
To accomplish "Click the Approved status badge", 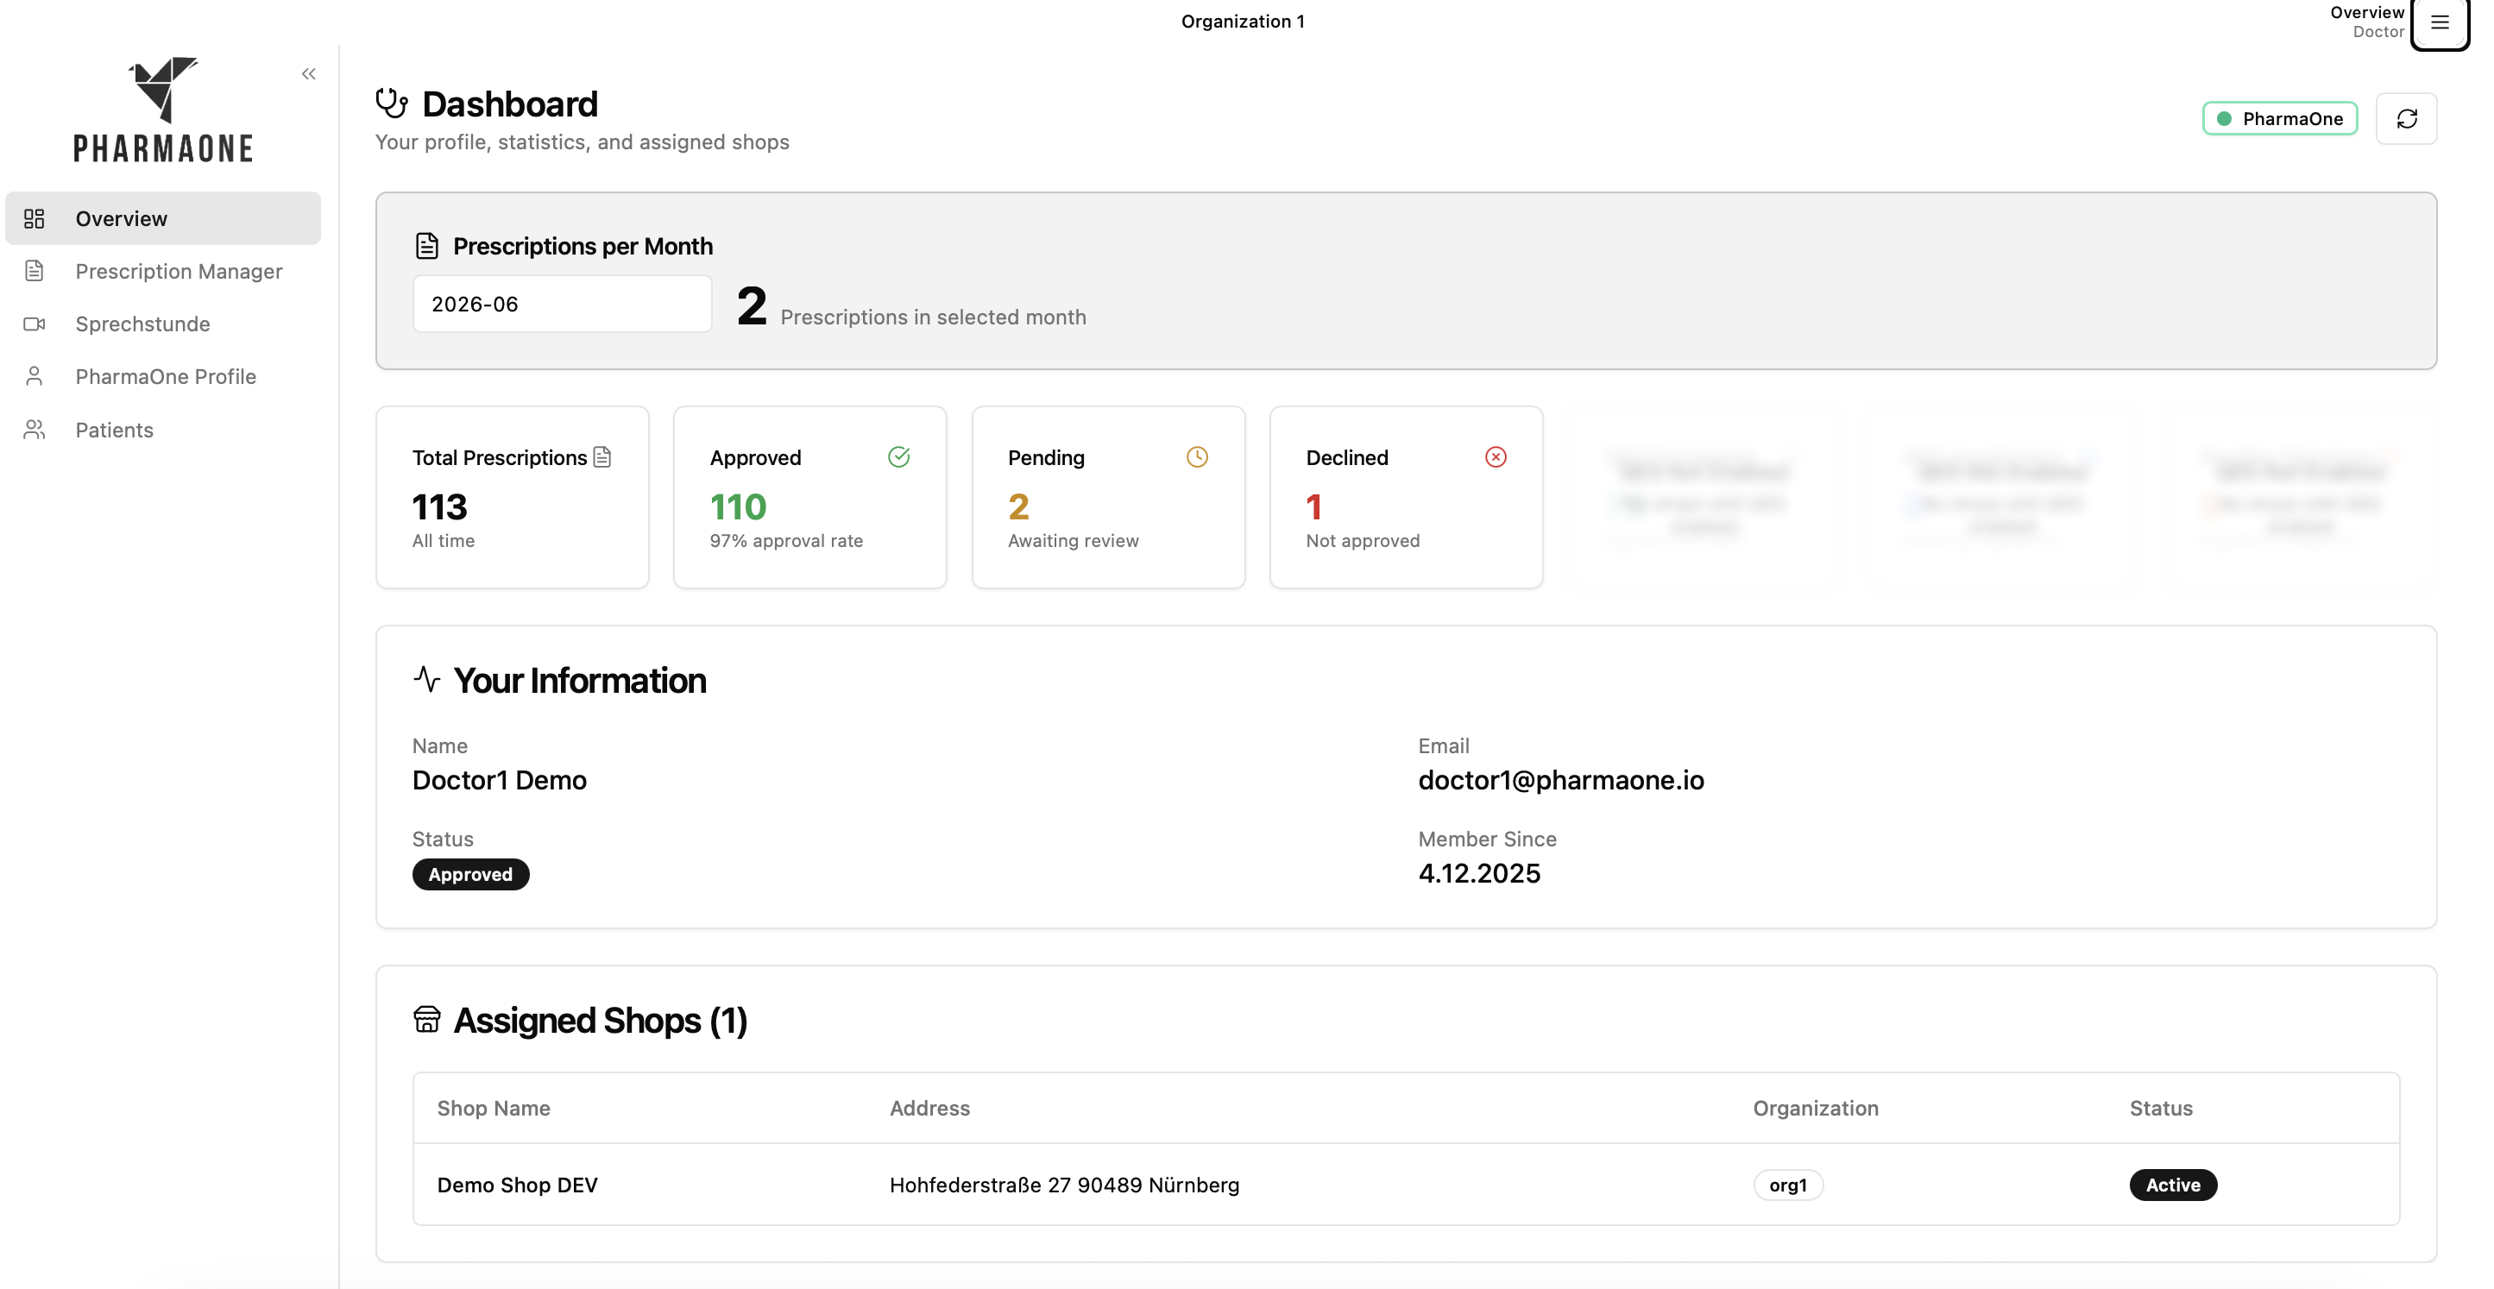I will click(x=470, y=874).
